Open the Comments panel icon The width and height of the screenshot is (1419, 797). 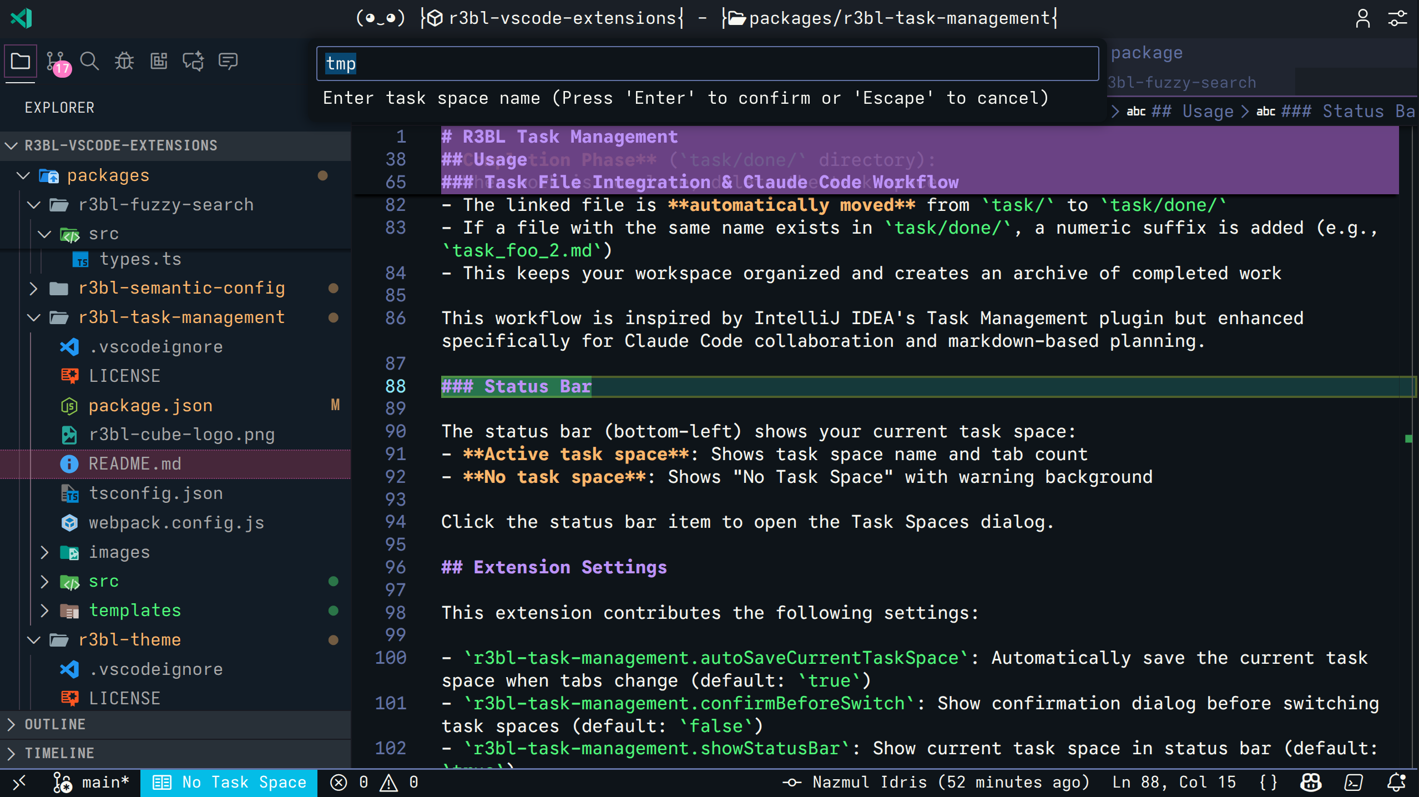click(228, 61)
